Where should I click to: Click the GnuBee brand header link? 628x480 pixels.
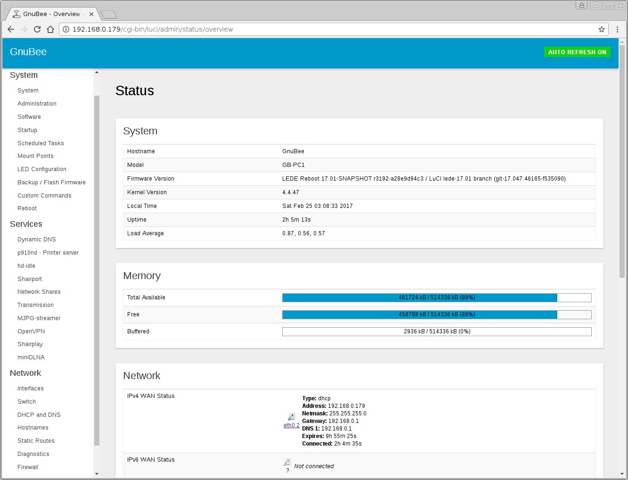(28, 52)
